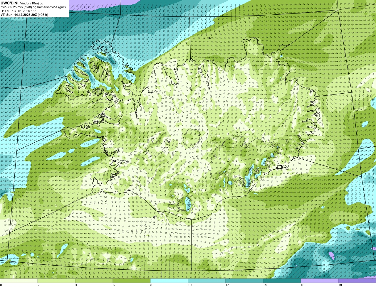Click the 'UWC/DINI: Vindur (10m) og' title line

pyautogui.click(x=22, y=3)
